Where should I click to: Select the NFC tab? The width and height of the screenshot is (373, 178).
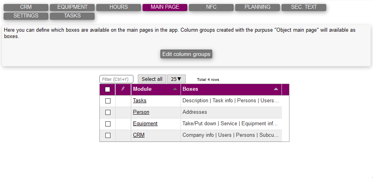[x=211, y=7]
